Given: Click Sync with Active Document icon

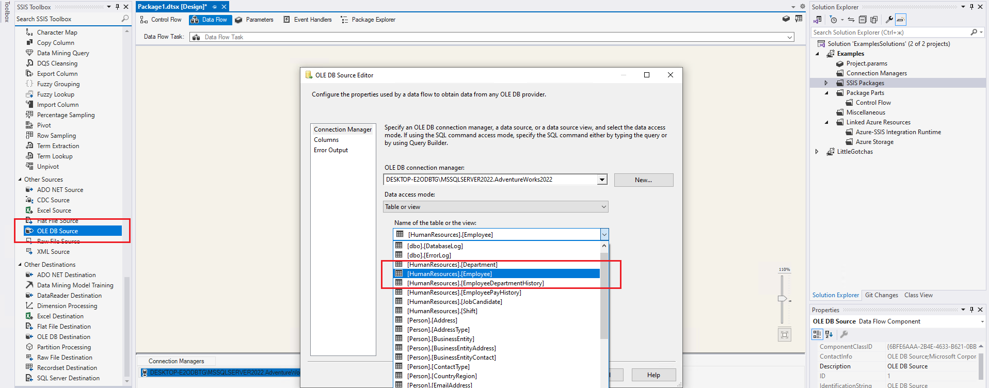Looking at the screenshot, I should coord(851,20).
